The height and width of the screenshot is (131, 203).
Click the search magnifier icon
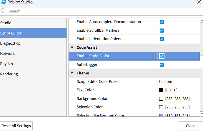tap(4, 11)
